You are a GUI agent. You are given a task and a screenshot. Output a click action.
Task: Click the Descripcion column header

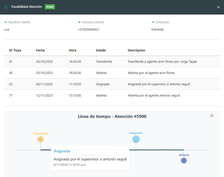(x=136, y=50)
